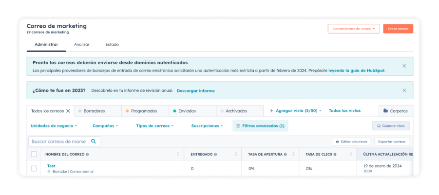This screenshot has width=439, height=195.
Task: Expand Unidades de negocio filter
Action: point(54,126)
